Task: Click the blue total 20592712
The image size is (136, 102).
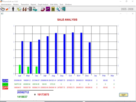Action: click(23, 92)
